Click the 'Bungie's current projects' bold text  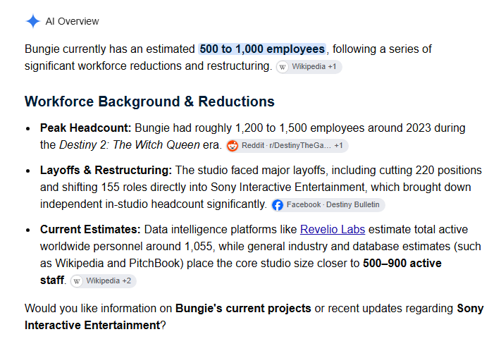243,308
